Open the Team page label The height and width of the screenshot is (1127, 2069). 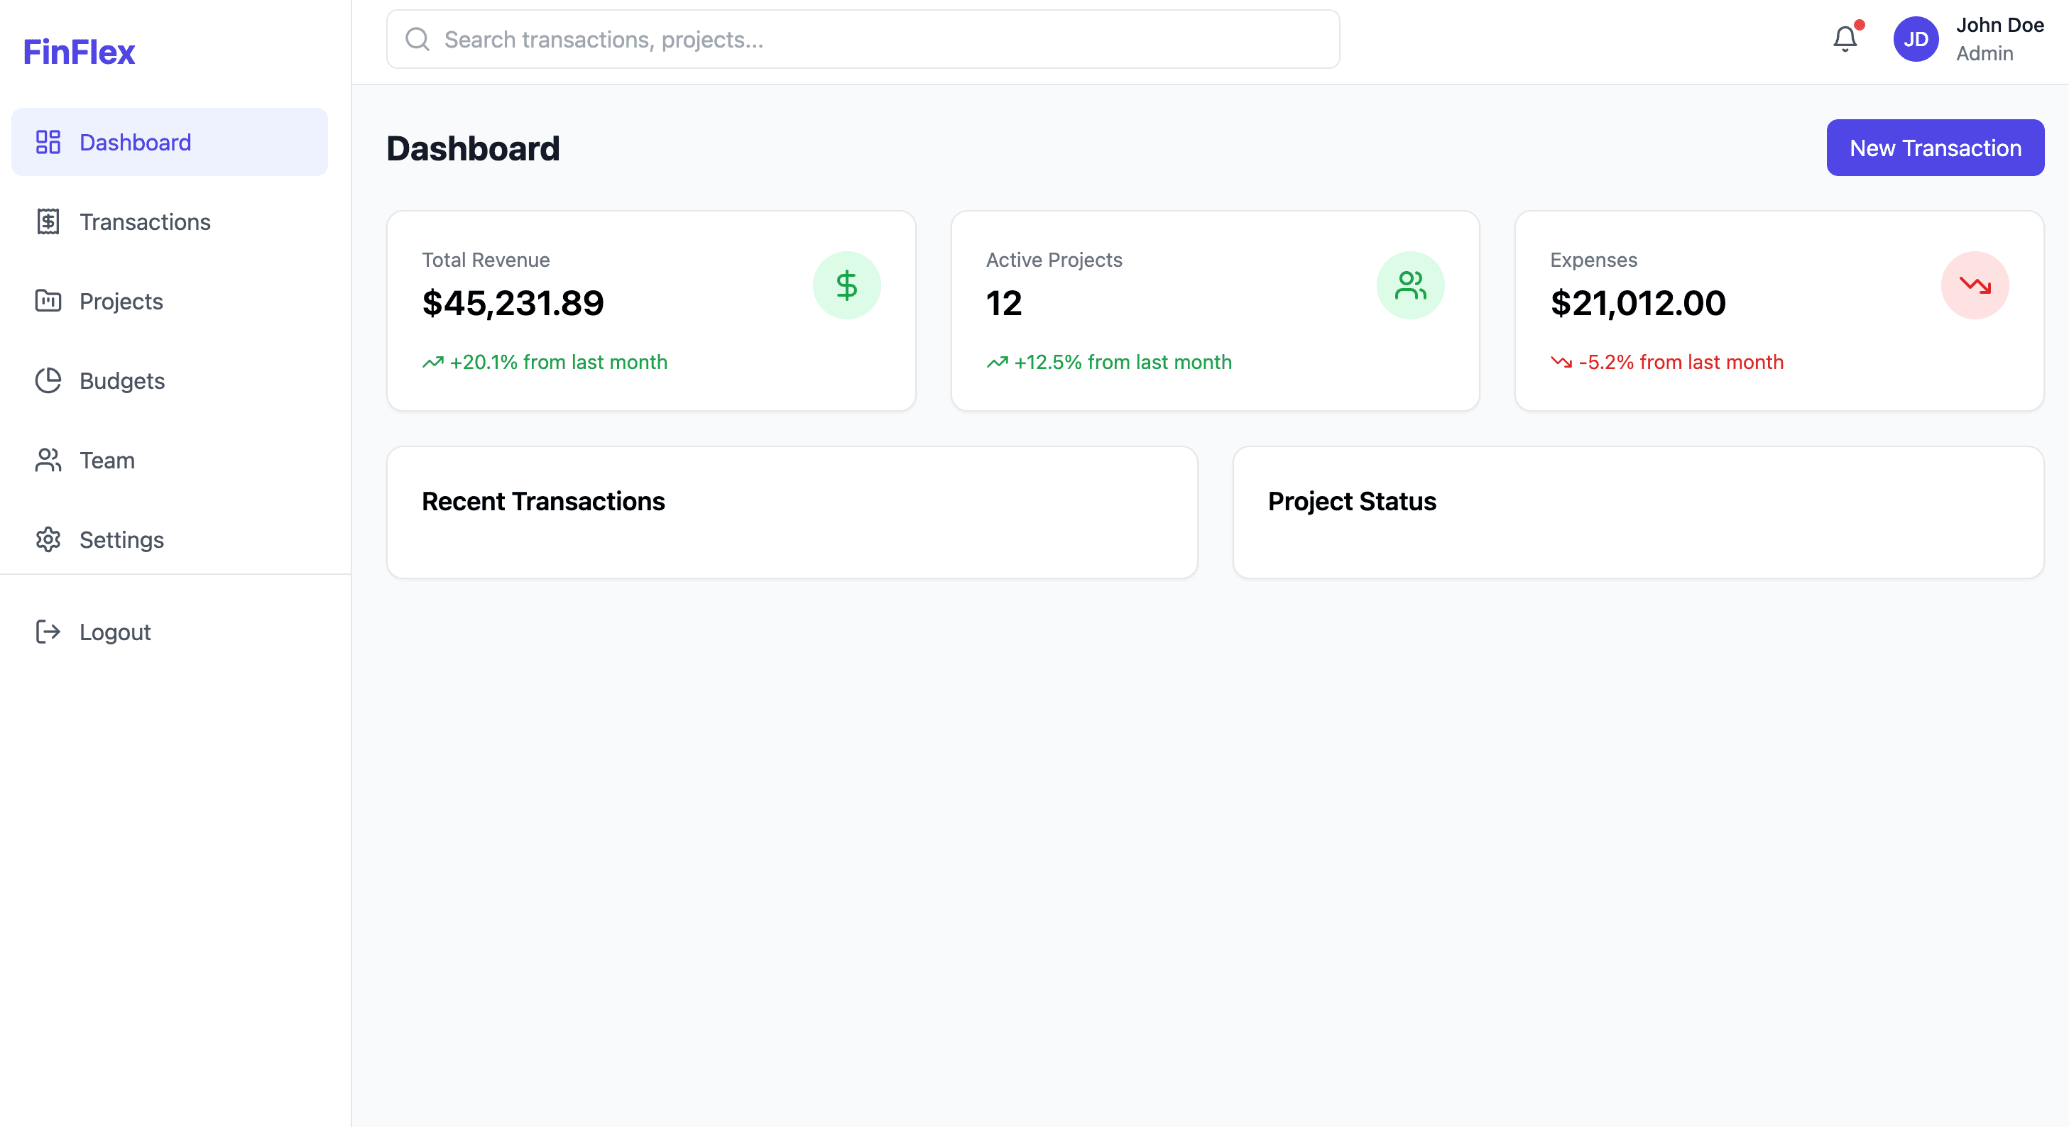click(107, 460)
